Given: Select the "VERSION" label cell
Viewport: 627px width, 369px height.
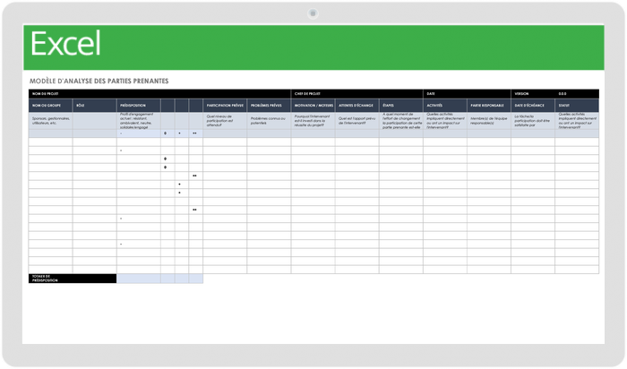Looking at the screenshot, I should (533, 94).
